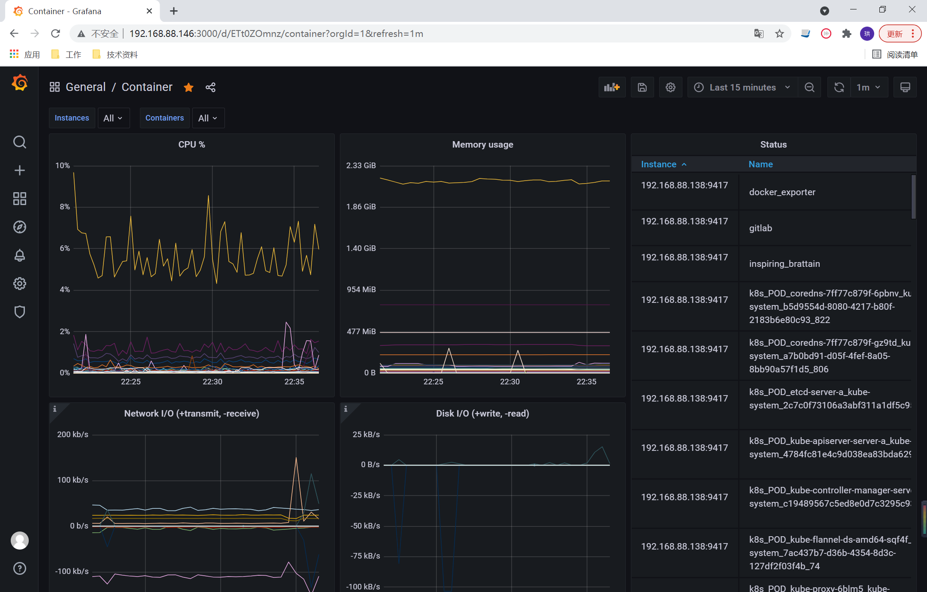Share the Container dashboard
Viewport: 927px width, 592px height.
[x=210, y=88]
